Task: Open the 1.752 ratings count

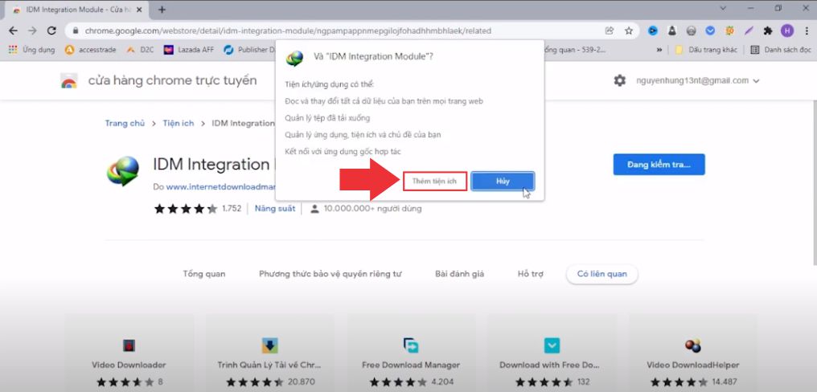Action: [232, 209]
